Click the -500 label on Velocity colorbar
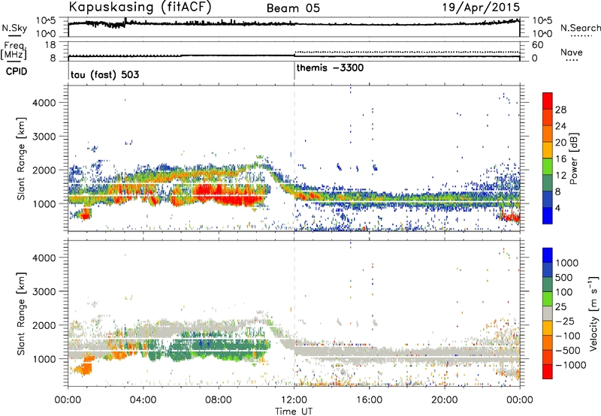The image size is (601, 416). click(568, 351)
